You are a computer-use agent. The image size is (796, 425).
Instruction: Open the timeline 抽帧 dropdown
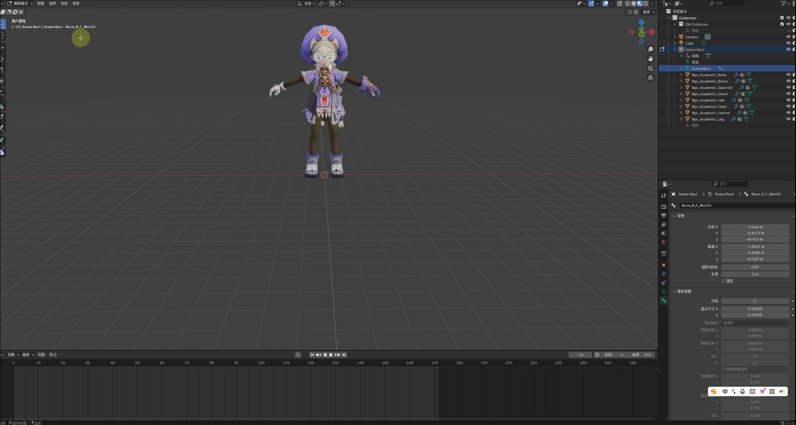coord(28,355)
